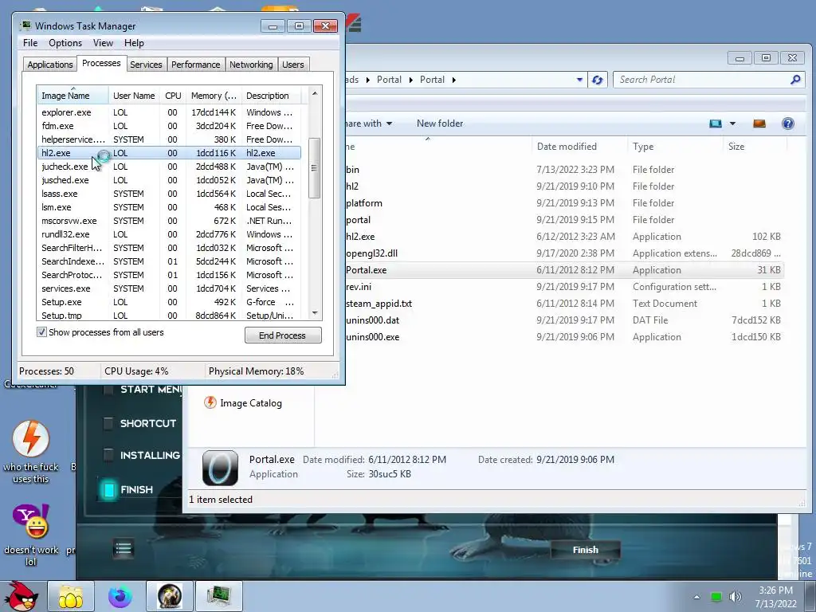Click the installer list menu icon
The height and width of the screenshot is (612, 816).
124,548
